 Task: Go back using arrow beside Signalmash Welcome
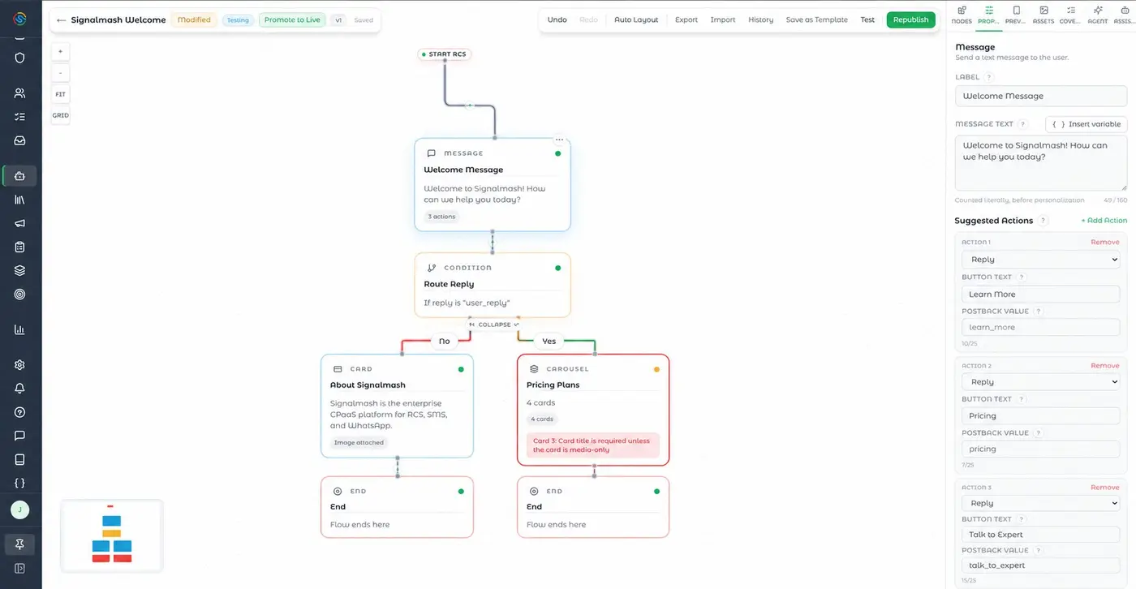pos(62,20)
